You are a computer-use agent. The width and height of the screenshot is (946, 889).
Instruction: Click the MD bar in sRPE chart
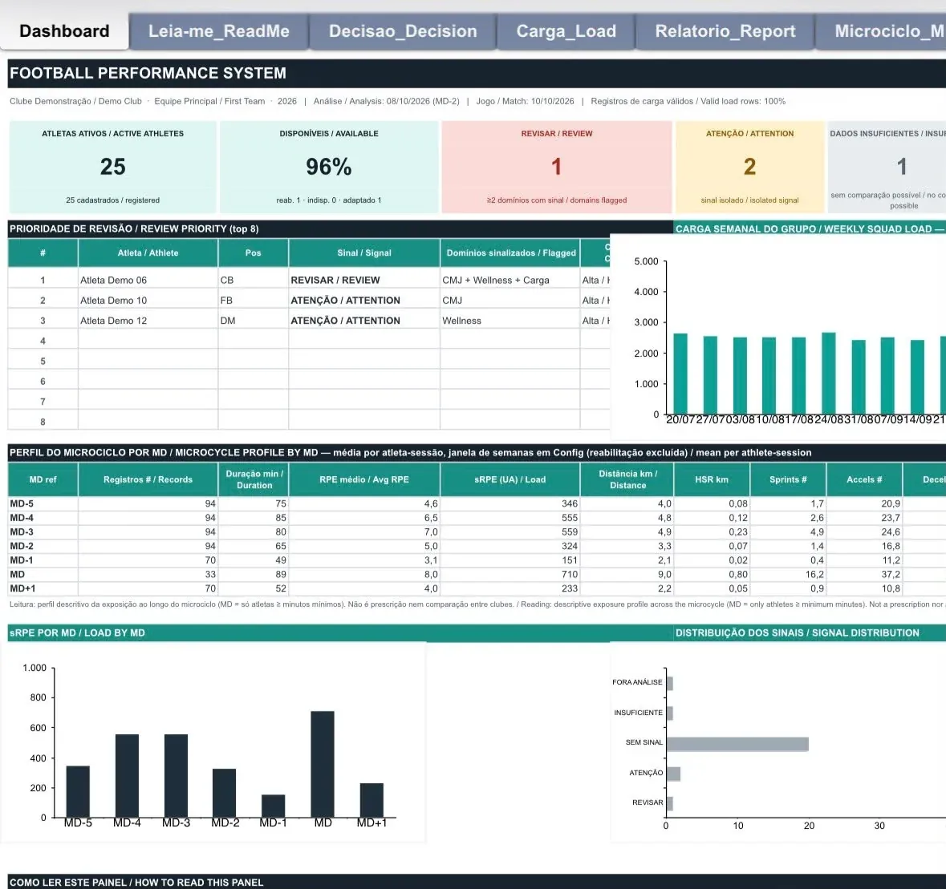pos(323,764)
